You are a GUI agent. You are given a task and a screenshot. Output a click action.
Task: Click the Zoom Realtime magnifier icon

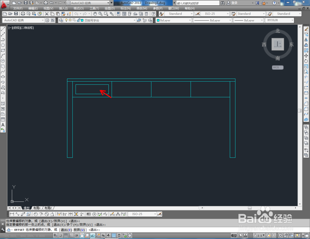pyautogui.click(x=100, y=14)
